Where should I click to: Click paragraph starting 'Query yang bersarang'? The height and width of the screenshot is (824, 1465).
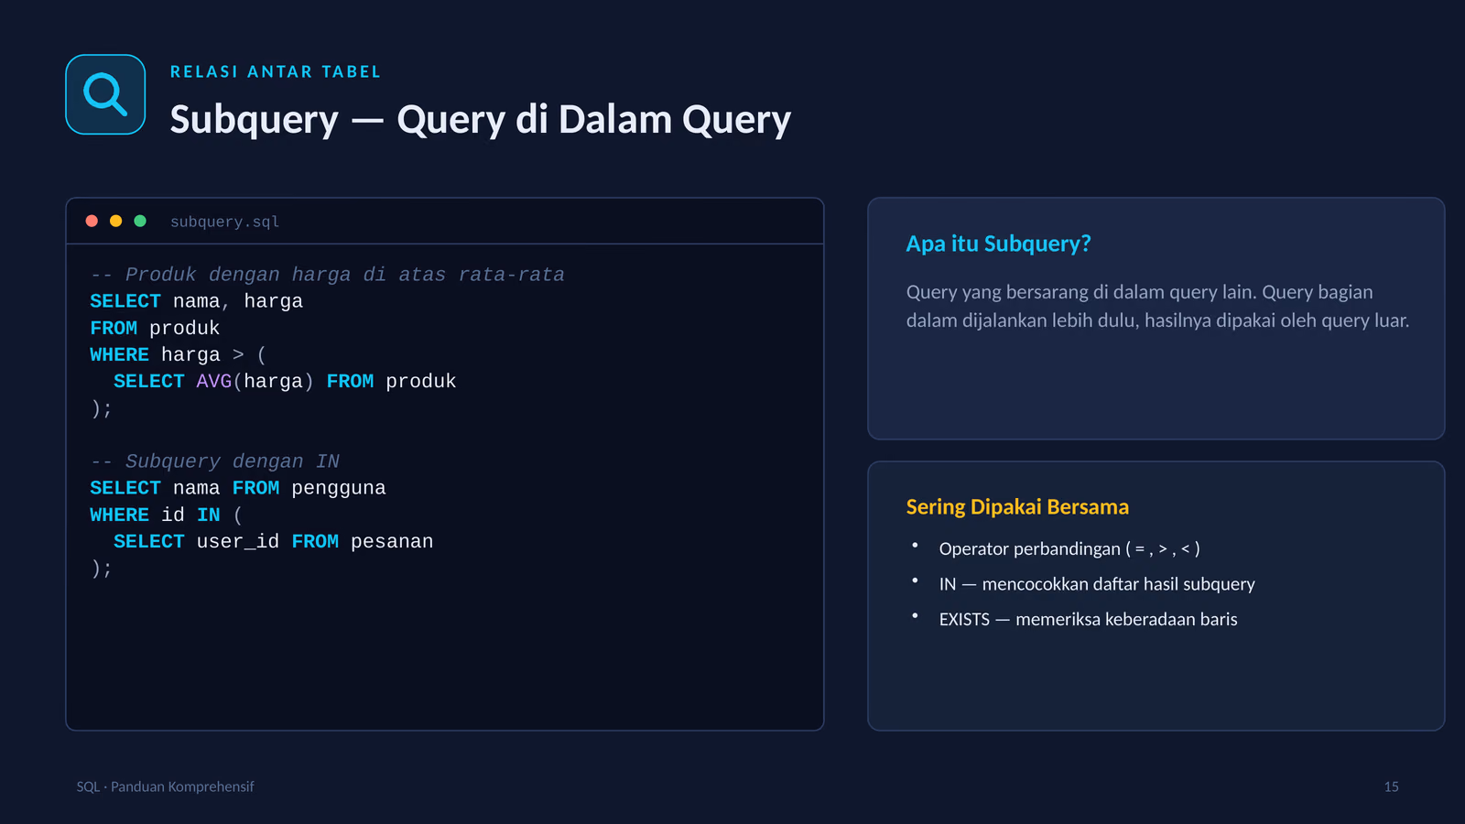(1157, 306)
